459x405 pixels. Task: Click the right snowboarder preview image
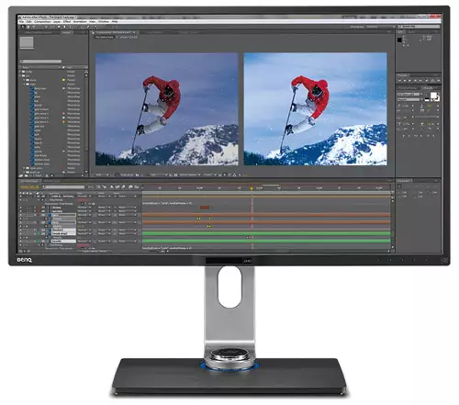(315, 108)
